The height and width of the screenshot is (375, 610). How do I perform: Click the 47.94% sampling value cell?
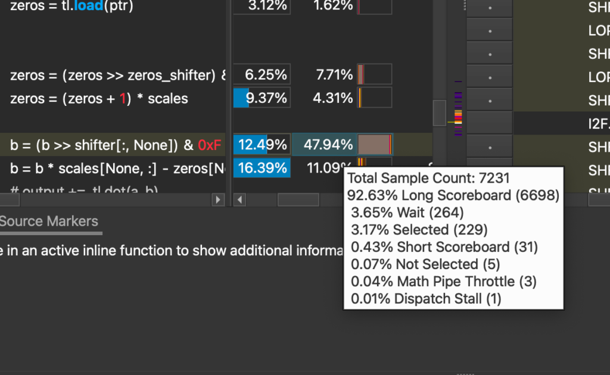324,145
